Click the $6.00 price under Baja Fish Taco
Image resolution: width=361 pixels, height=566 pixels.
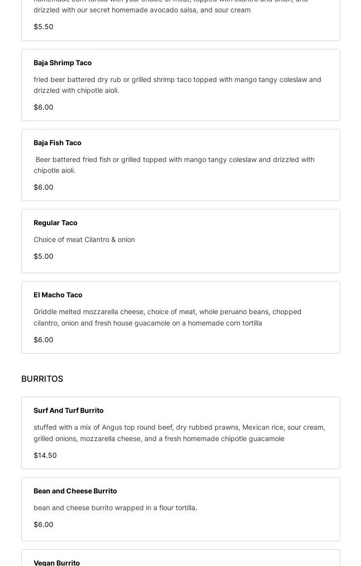(x=44, y=187)
